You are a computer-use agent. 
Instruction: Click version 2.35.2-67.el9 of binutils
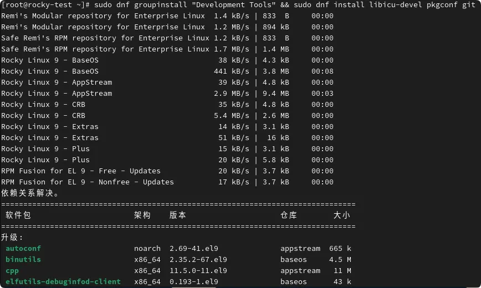[198, 259]
